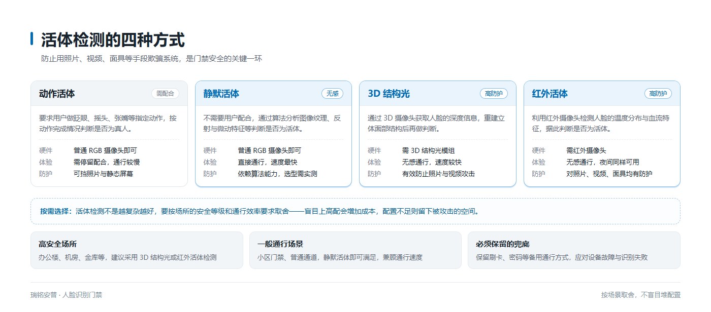The image size is (711, 312).
Task: Click 无感通行，夜间同样可用
Action: click(x=603, y=162)
